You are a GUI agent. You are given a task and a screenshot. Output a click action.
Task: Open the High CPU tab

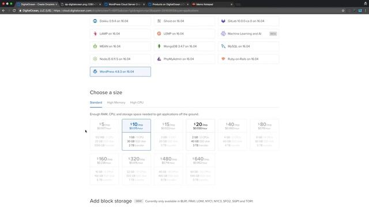tap(137, 102)
